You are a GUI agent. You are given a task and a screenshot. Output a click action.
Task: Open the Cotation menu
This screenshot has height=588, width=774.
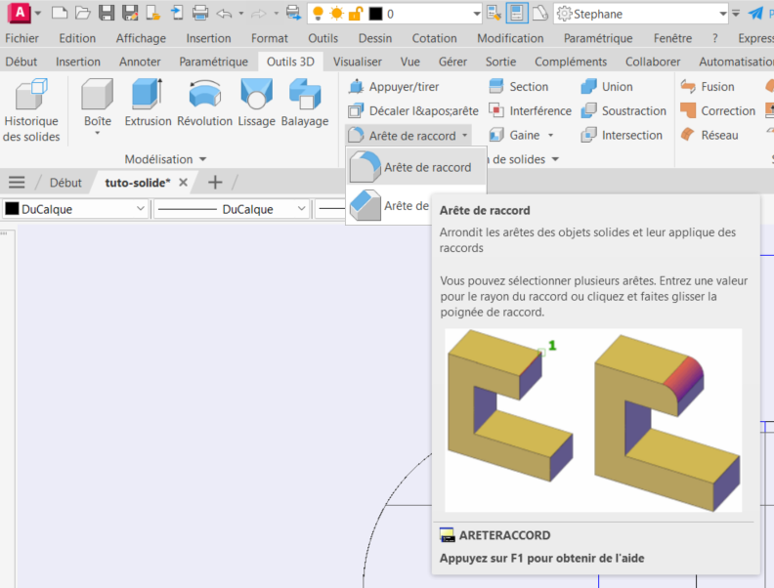click(x=434, y=38)
